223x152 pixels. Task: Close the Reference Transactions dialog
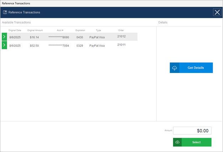tap(217, 12)
